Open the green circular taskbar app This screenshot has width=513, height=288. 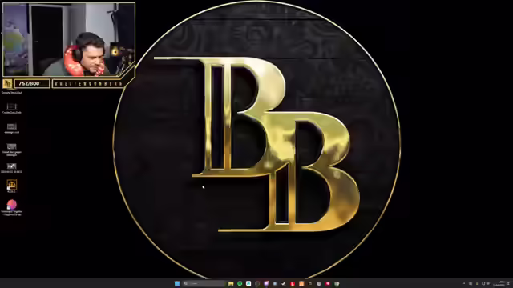click(240, 283)
